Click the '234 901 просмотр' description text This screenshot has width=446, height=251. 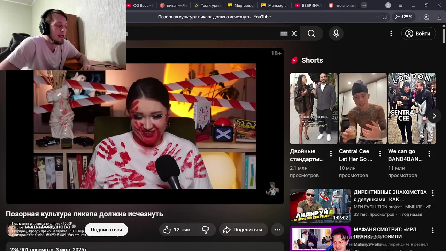49,249
